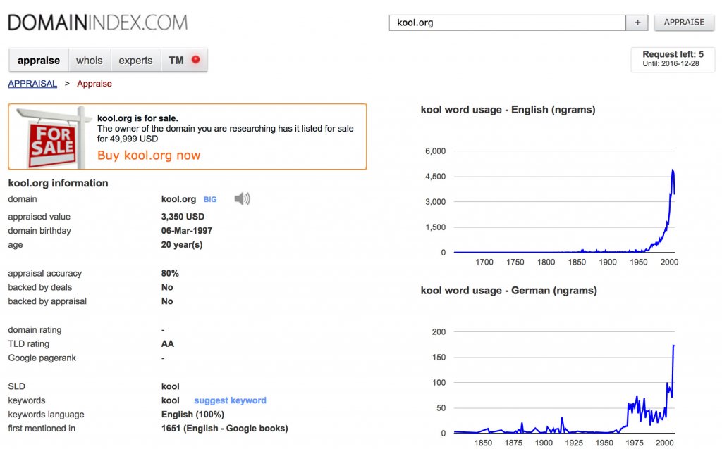Select 1651 (English - Google books) text

click(x=225, y=429)
